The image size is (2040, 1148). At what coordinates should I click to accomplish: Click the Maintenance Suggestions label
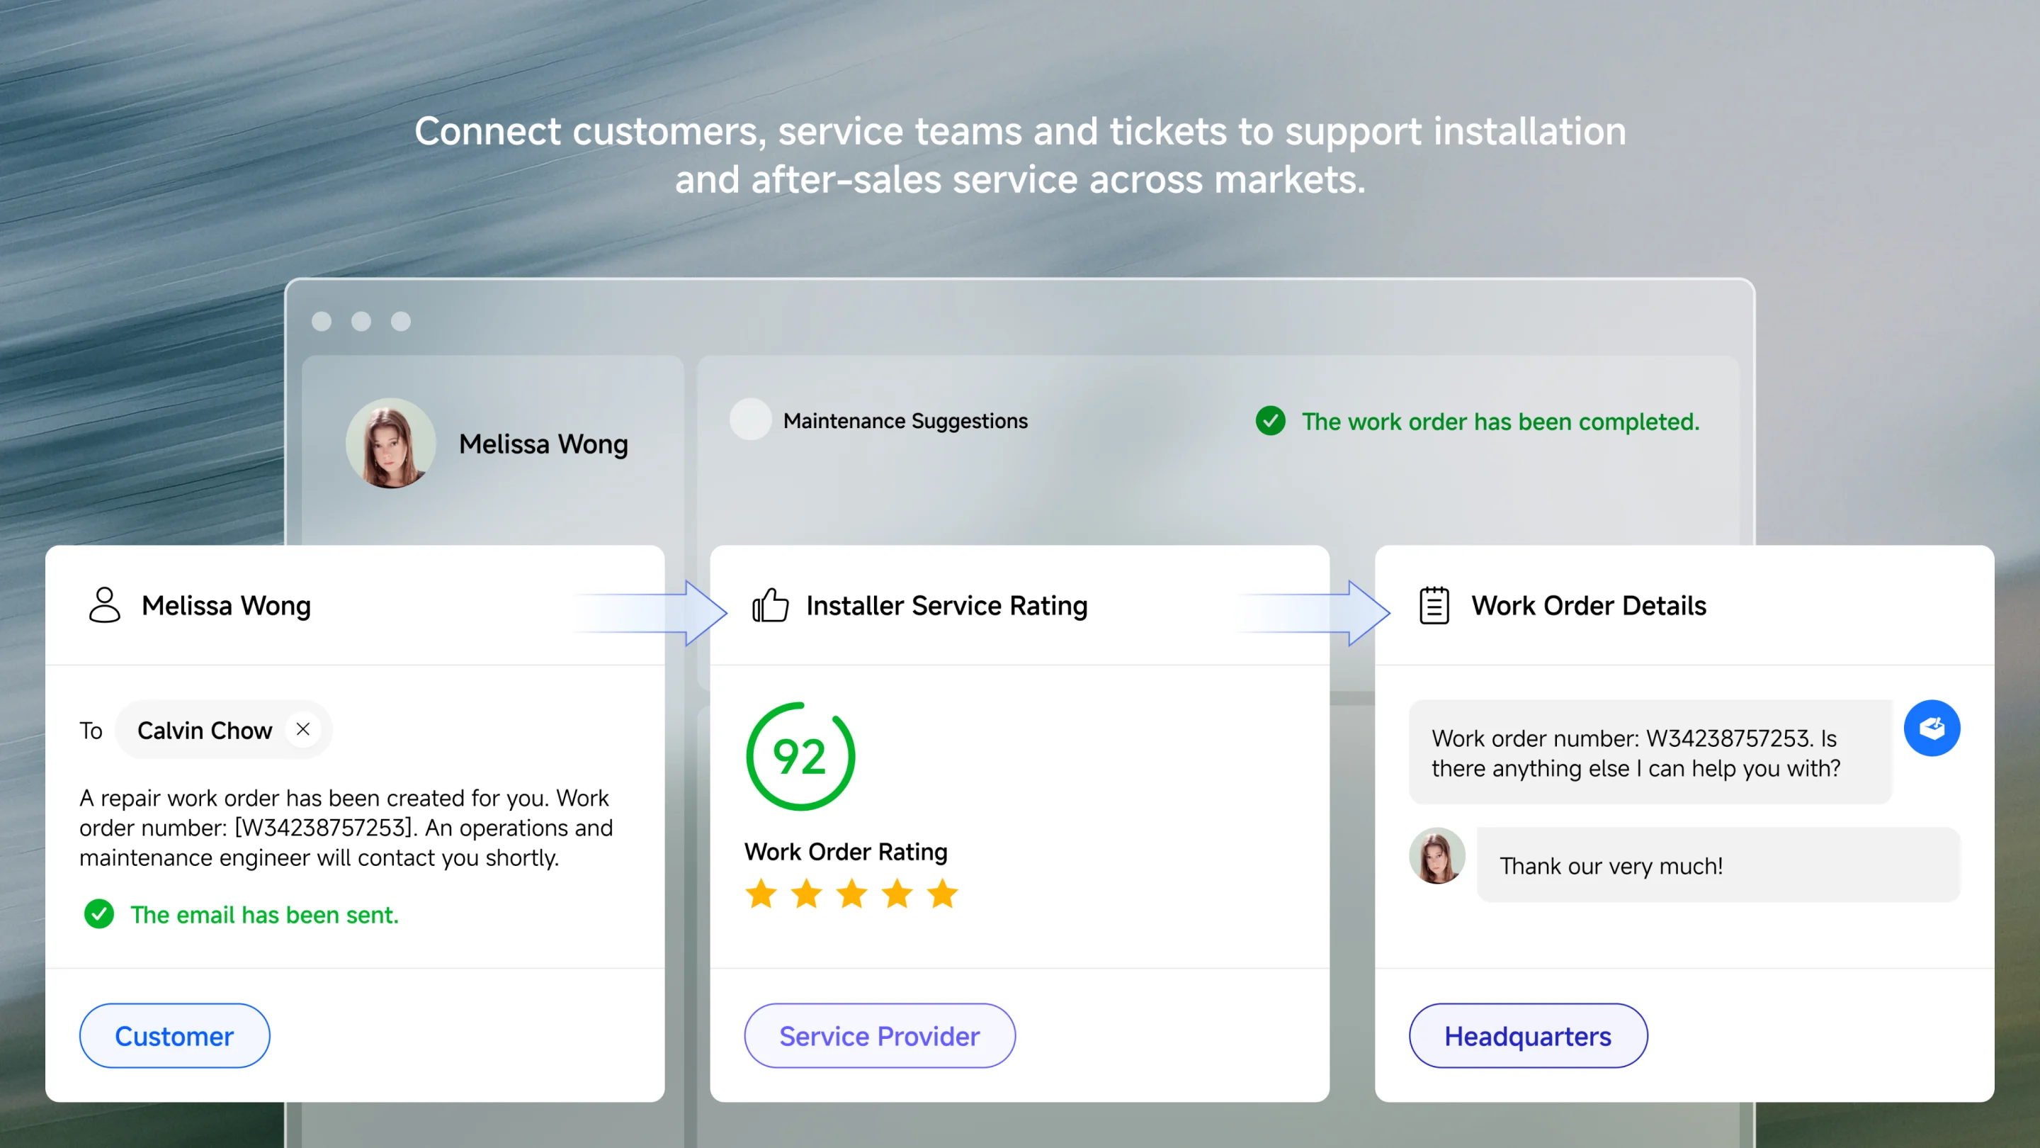point(905,421)
